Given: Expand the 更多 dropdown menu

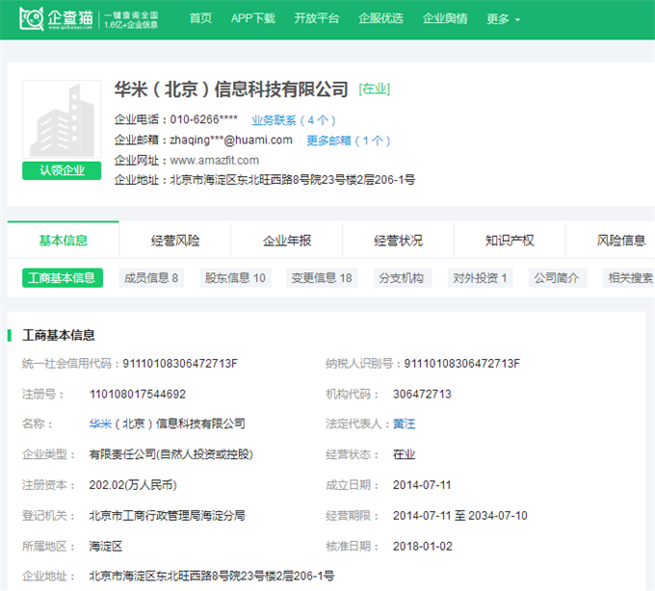Looking at the screenshot, I should (503, 19).
